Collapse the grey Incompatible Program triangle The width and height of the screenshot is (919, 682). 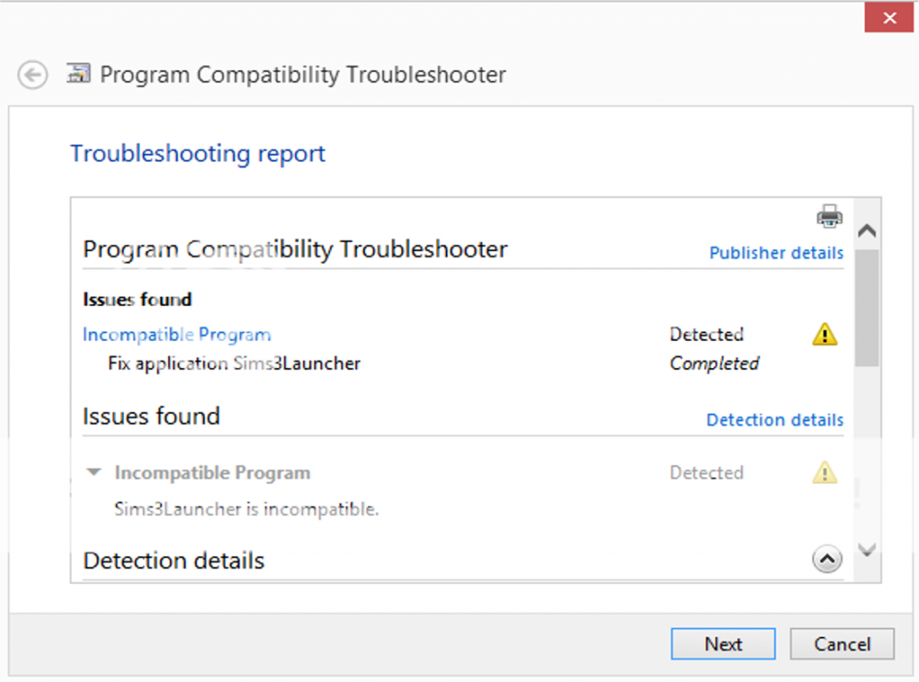[93, 473]
